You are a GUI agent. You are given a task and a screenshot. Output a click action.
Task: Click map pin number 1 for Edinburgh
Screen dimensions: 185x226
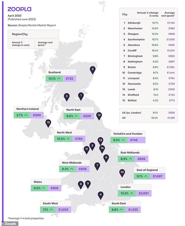click(x=81, y=95)
